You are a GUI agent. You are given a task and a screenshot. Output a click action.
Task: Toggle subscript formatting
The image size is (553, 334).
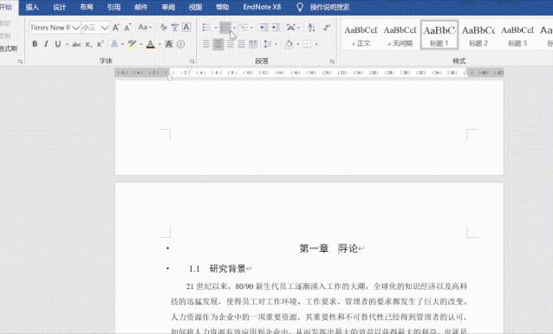tap(89, 44)
